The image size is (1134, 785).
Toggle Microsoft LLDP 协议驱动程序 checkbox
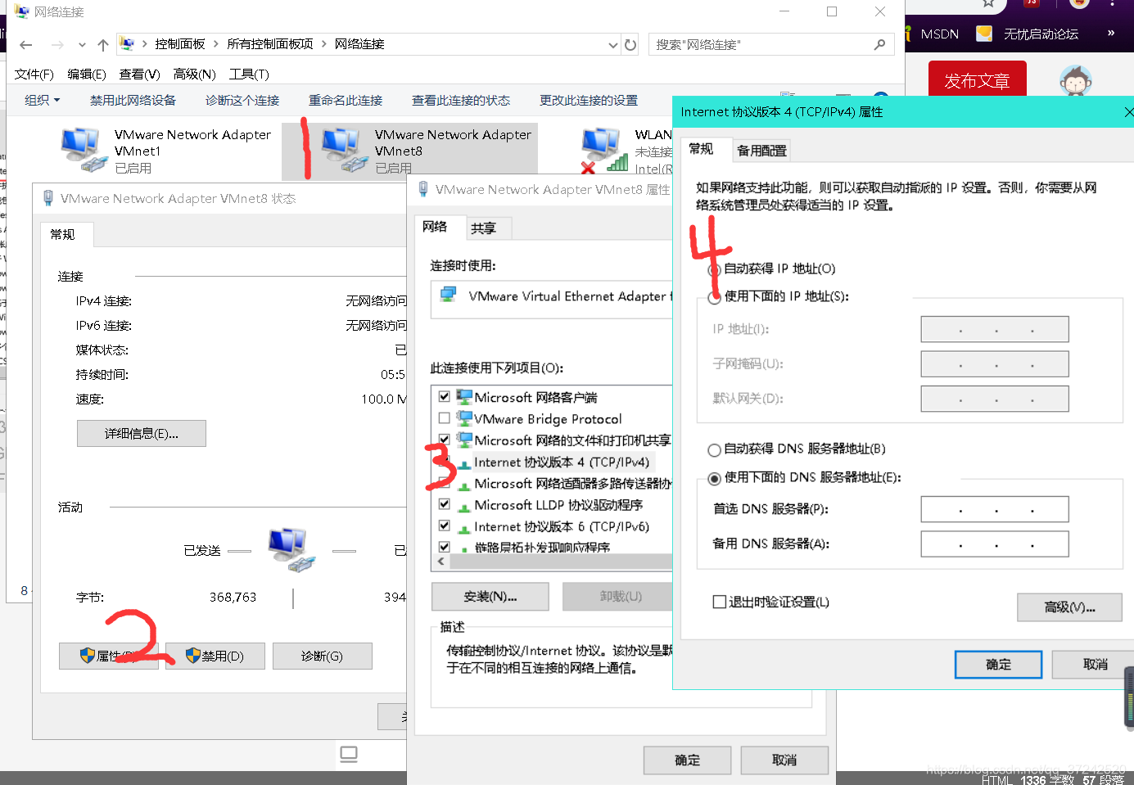(444, 503)
